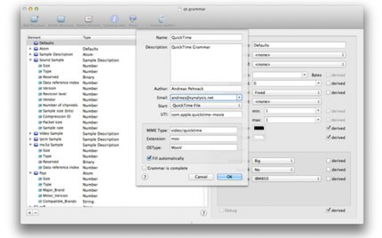The height and width of the screenshot is (238, 382).
Task: Click the black color swatch
Action: 259,128
